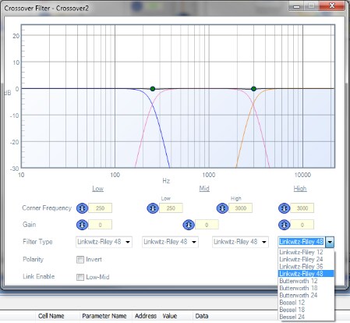Click the High corner frequency 3000 field
The image size is (350, 323).
coord(302,208)
